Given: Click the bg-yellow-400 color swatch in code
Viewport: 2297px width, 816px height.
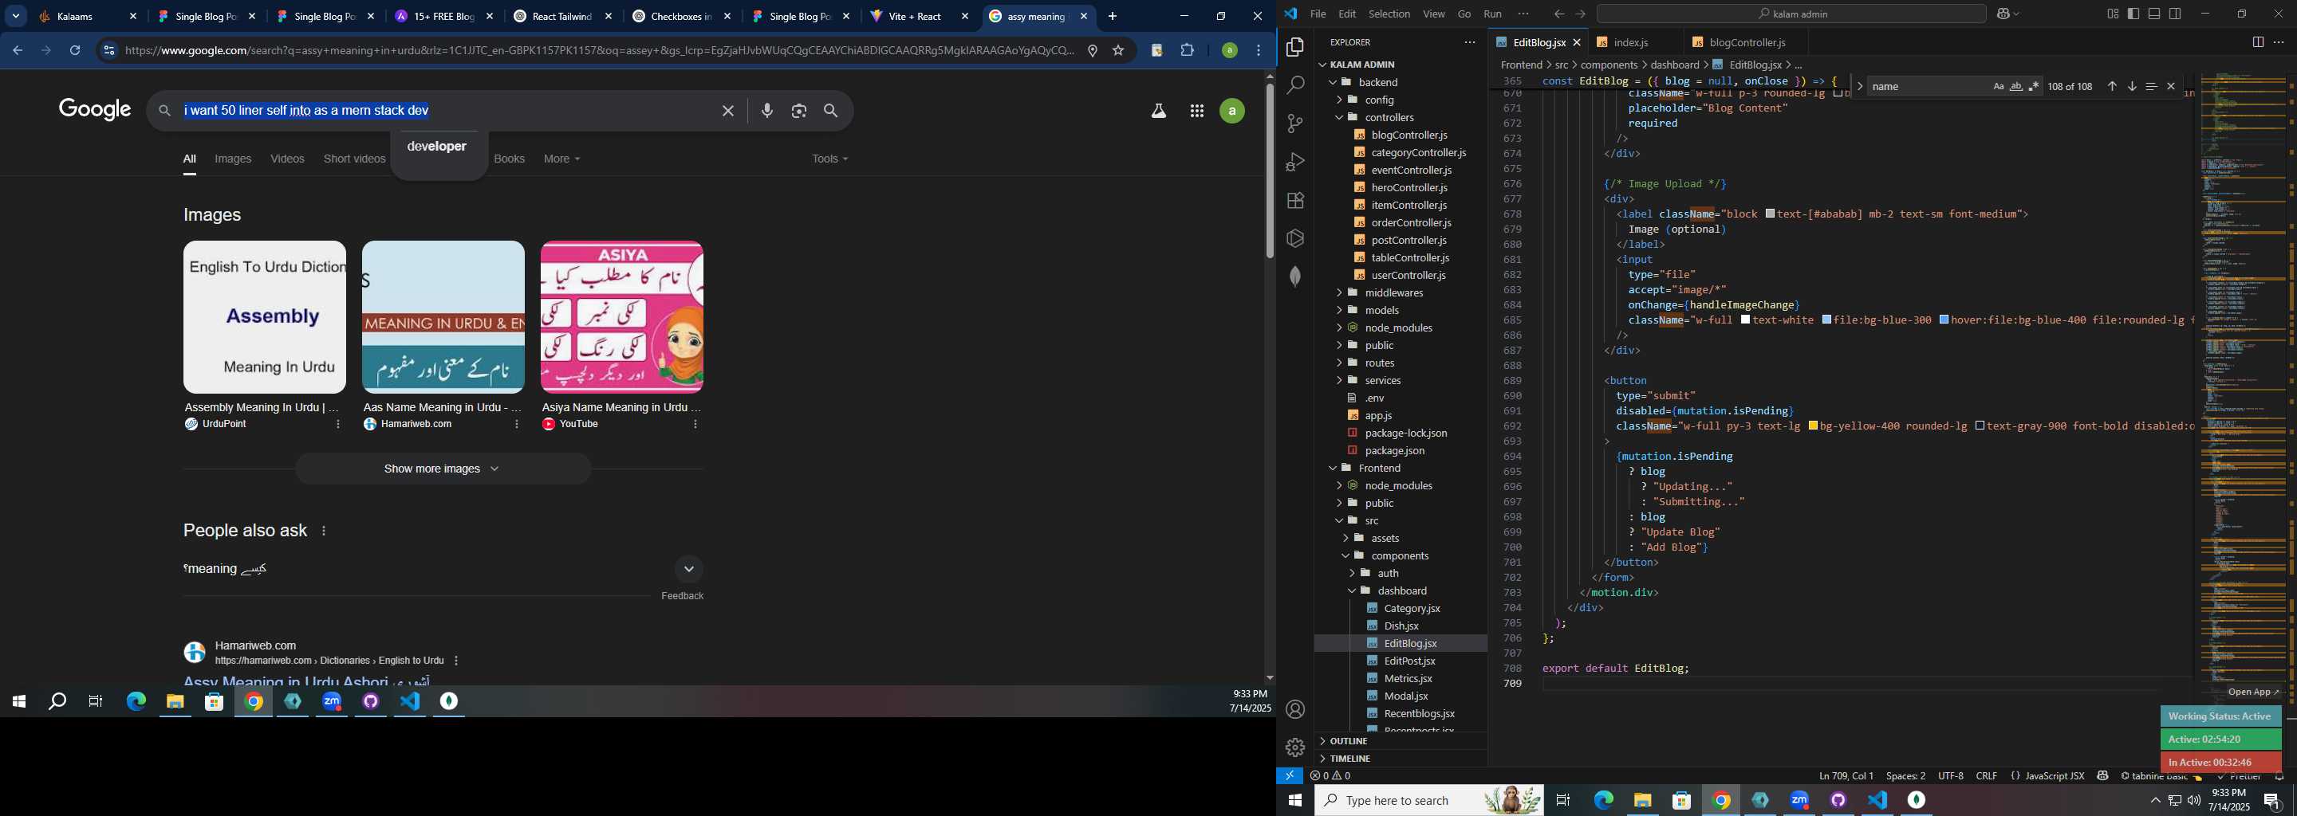Looking at the screenshot, I should tap(1814, 426).
